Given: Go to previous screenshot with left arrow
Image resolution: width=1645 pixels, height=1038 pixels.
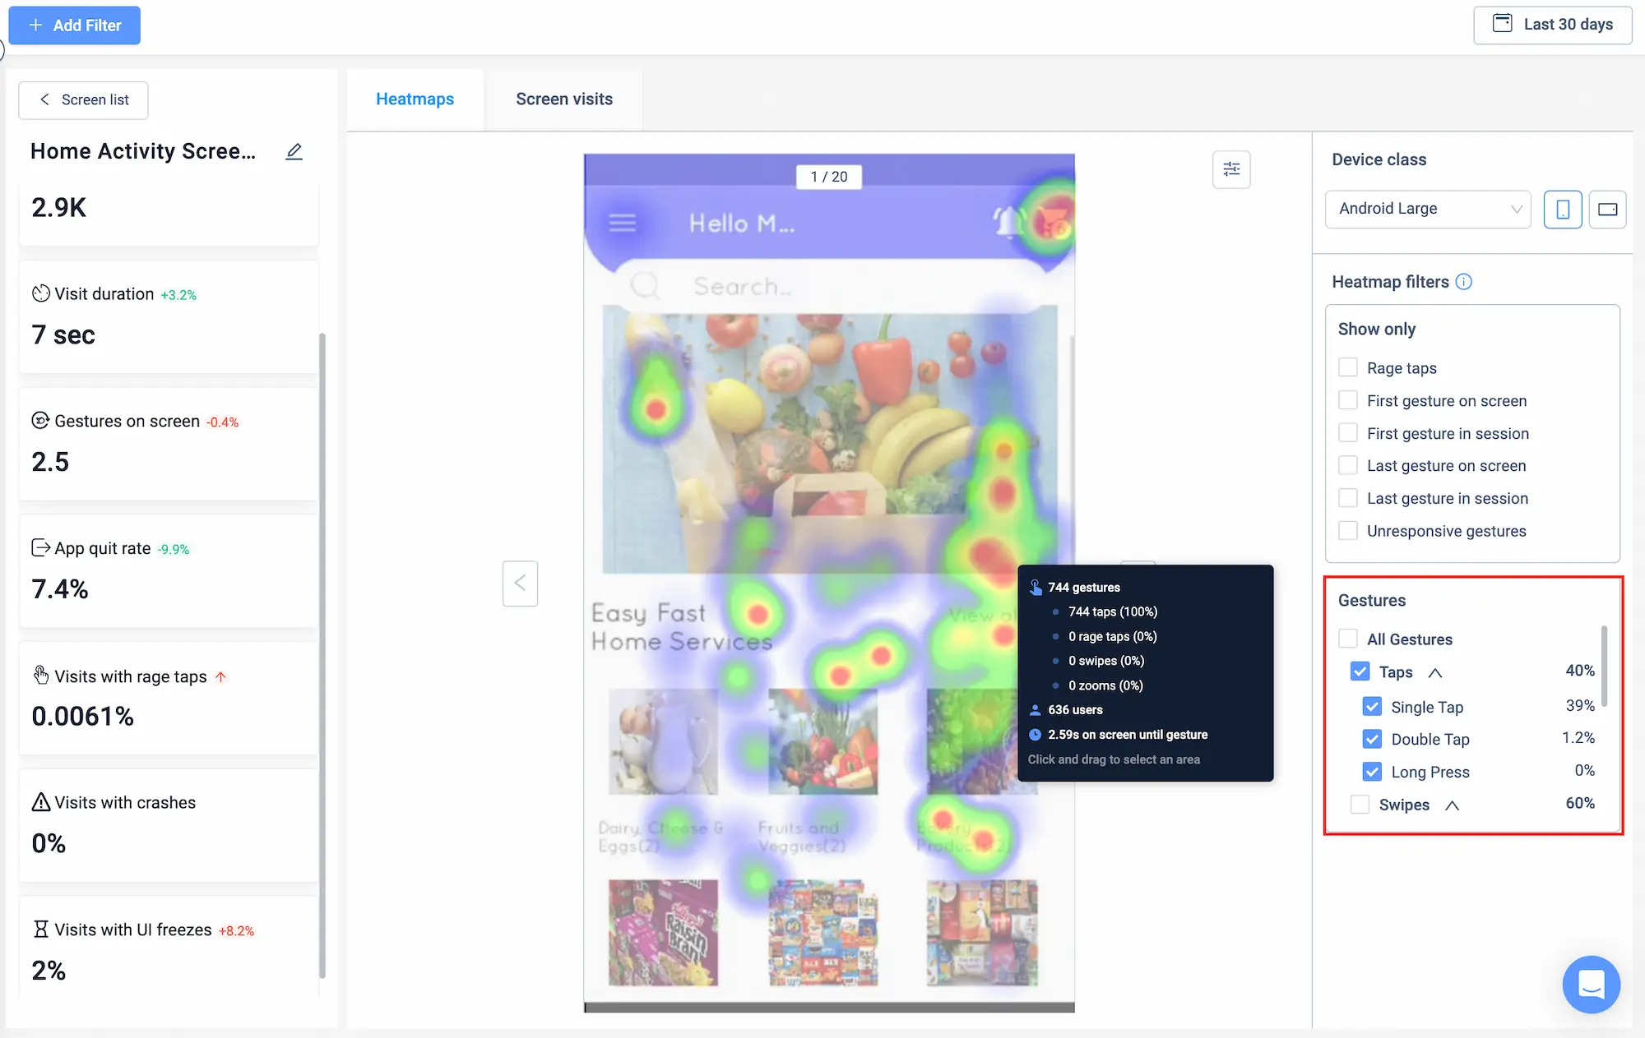Looking at the screenshot, I should pos(520,584).
